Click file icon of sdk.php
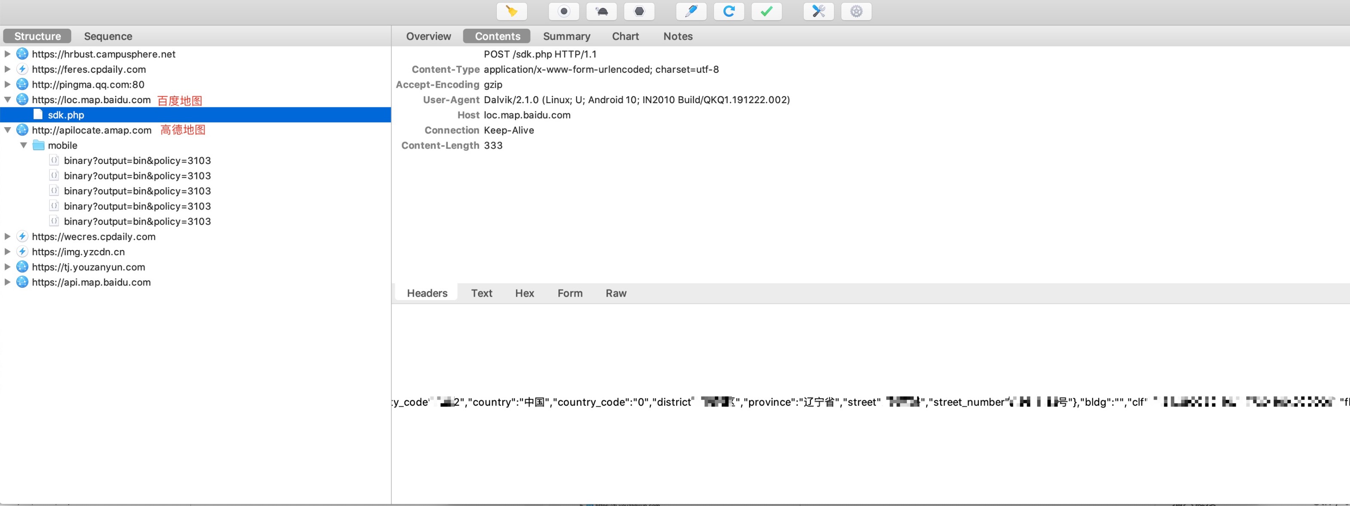The width and height of the screenshot is (1350, 506). coord(38,114)
